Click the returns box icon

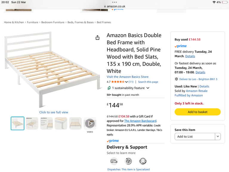tap(128, 161)
